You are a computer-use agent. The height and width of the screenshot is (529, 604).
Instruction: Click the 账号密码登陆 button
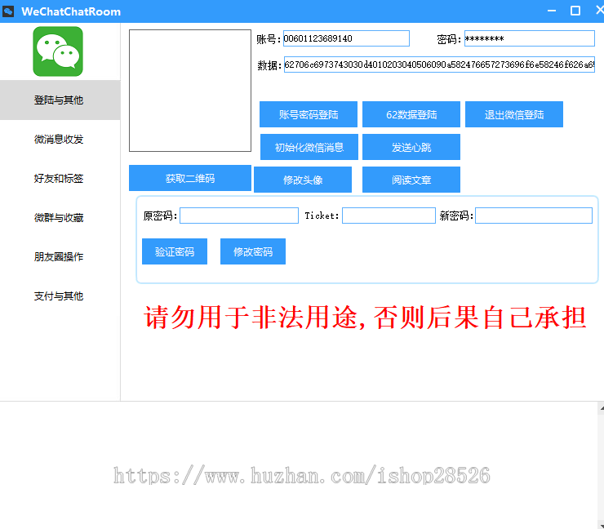pyautogui.click(x=309, y=114)
